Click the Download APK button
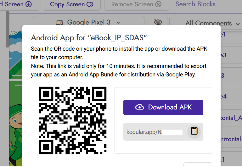Image resolution: width=242 pixels, height=167 pixels. (x=163, y=107)
